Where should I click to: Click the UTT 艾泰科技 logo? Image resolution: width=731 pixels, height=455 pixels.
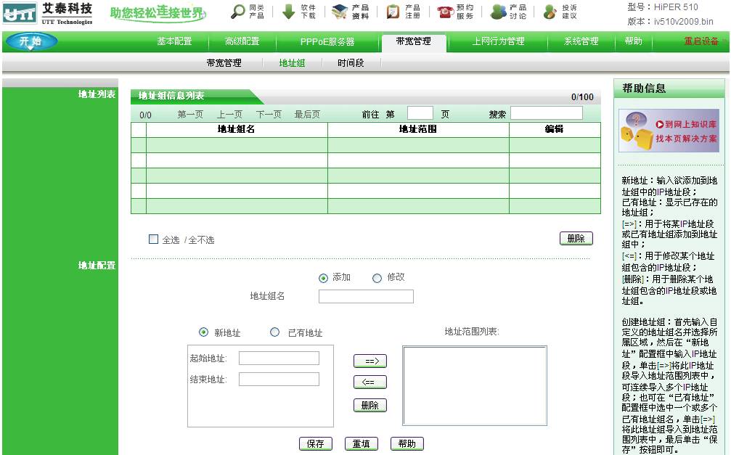(48, 14)
